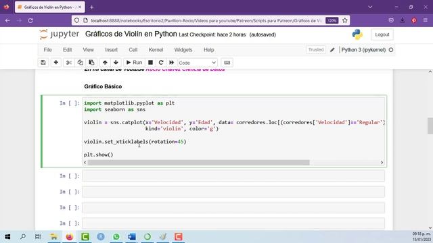The image size is (433, 243).
Task: Click the code cell scroll right arrow
Action: point(382,163)
